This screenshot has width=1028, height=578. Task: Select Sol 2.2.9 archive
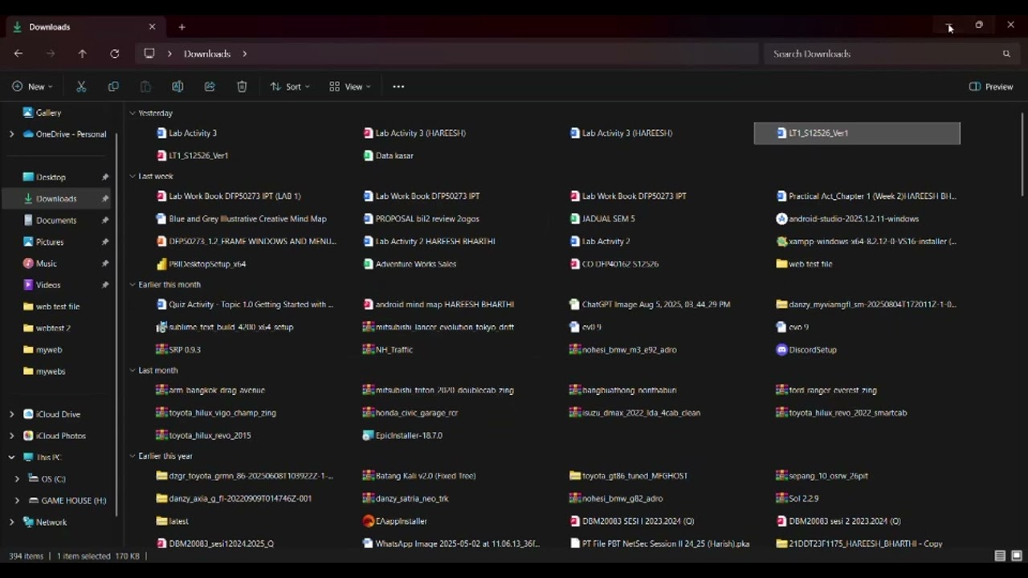(798, 499)
